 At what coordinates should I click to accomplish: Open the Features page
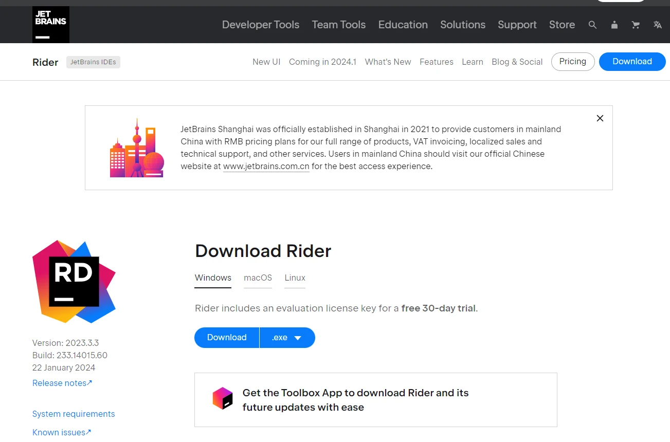click(437, 62)
